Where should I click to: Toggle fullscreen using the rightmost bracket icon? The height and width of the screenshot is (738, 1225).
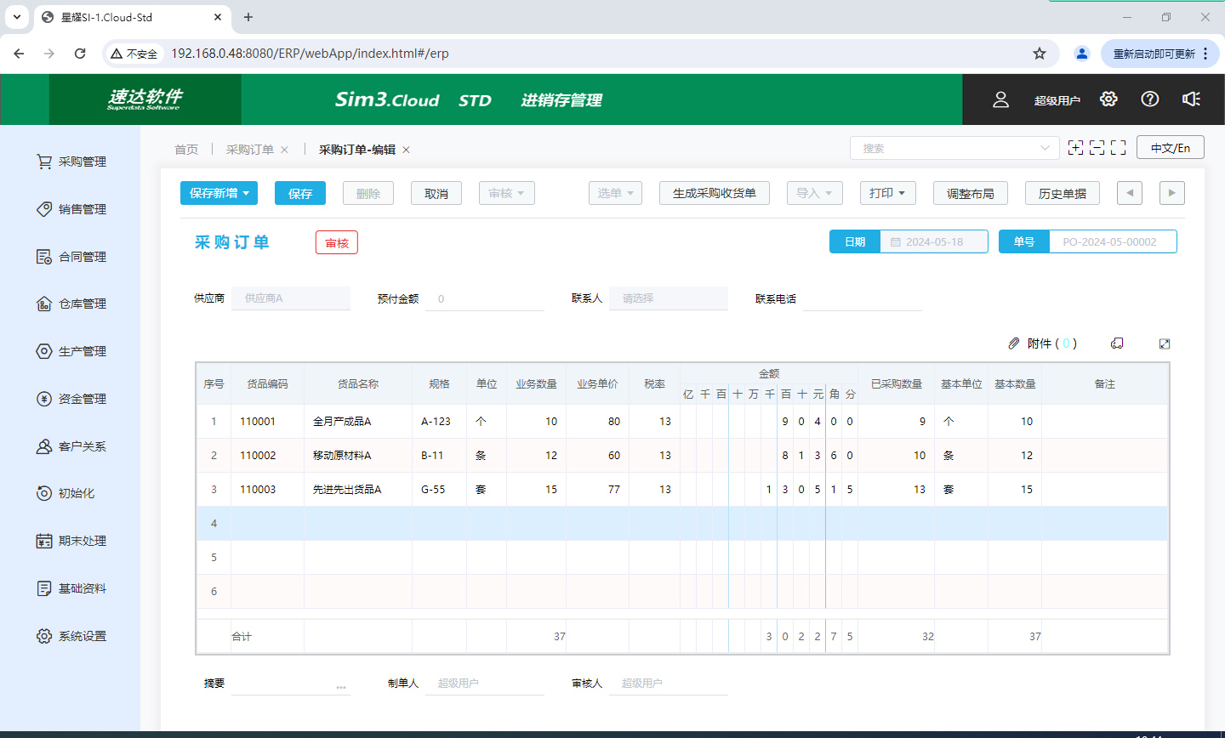click(1118, 148)
